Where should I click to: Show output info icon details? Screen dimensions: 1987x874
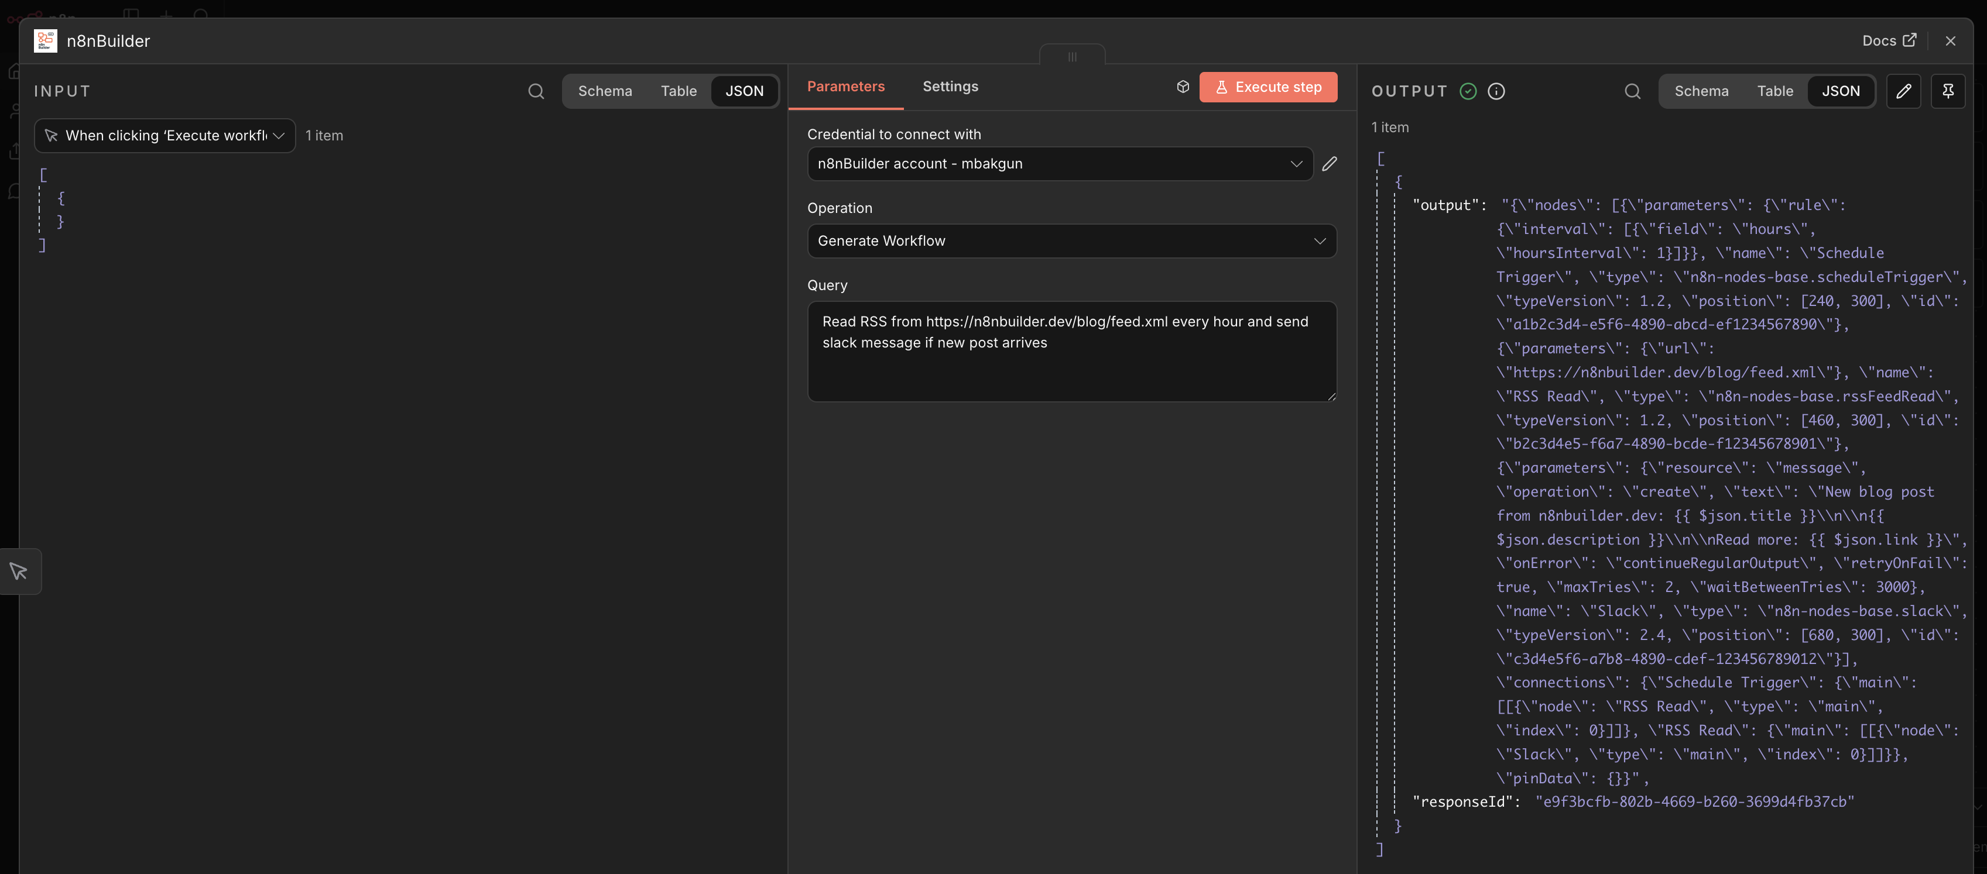pos(1496,91)
